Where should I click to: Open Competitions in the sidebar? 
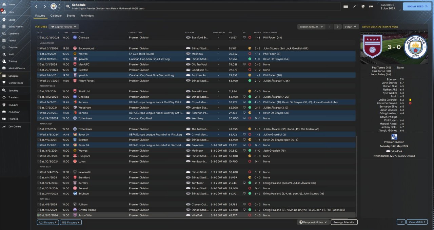(16, 83)
